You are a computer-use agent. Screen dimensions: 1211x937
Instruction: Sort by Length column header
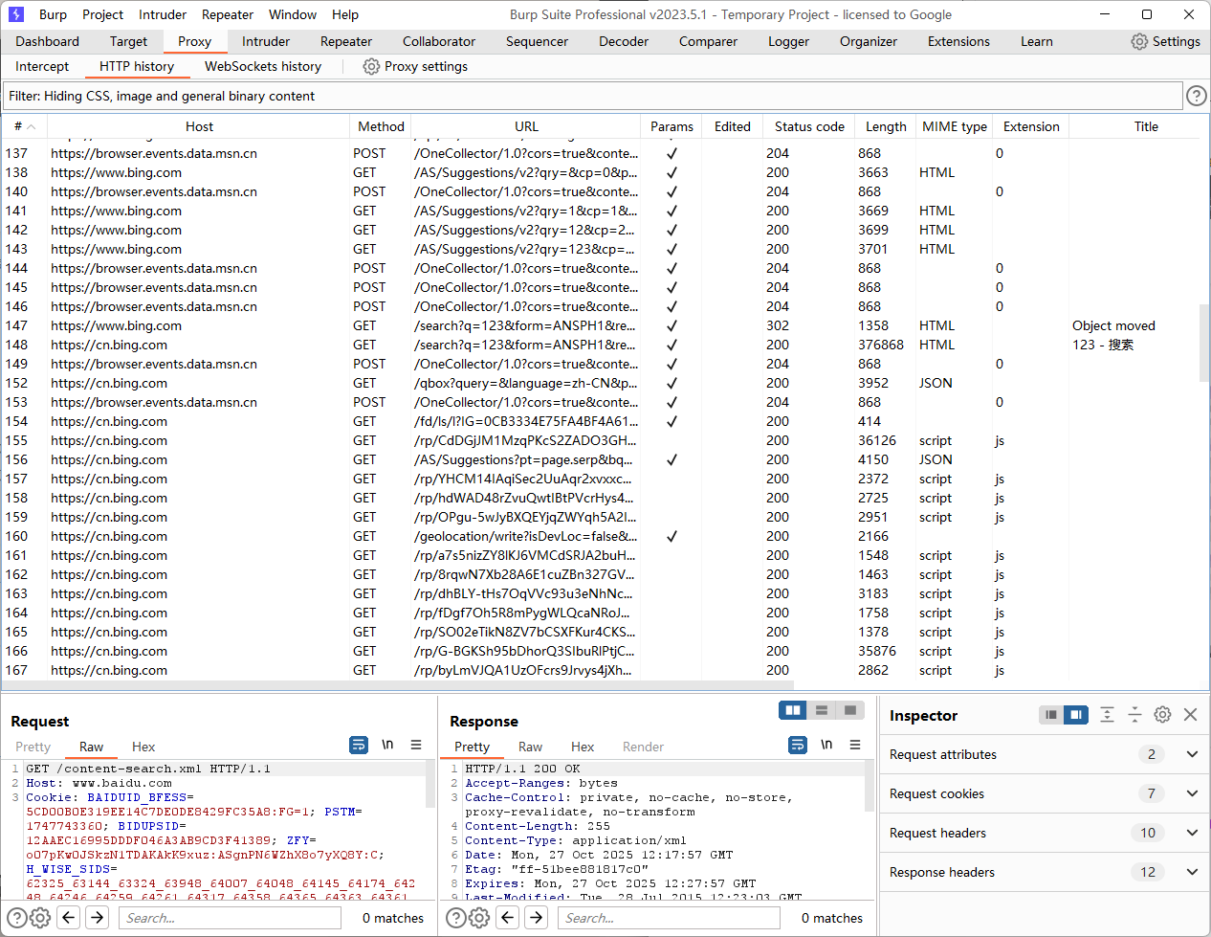point(886,126)
